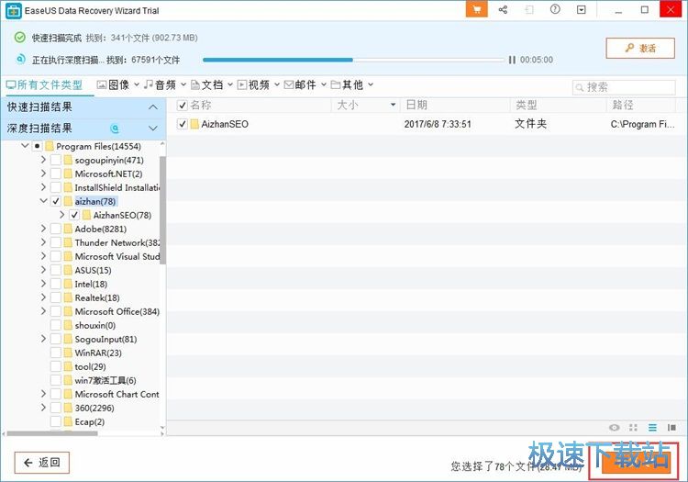Expand the 360(2296) tree node
This screenshot has width=688, height=482.
[x=43, y=408]
